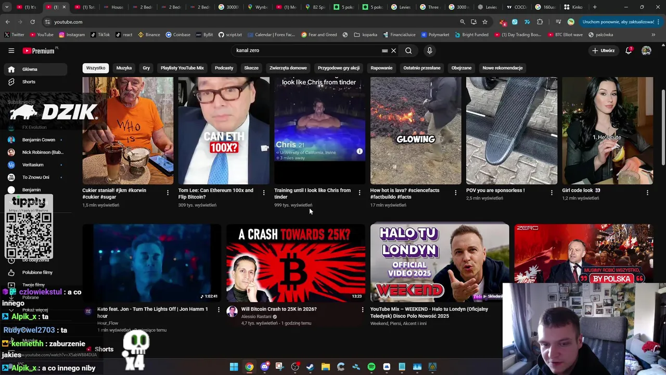Open options menu for 'Cukier staniał' short
This screenshot has height=375, width=666.
click(168, 193)
